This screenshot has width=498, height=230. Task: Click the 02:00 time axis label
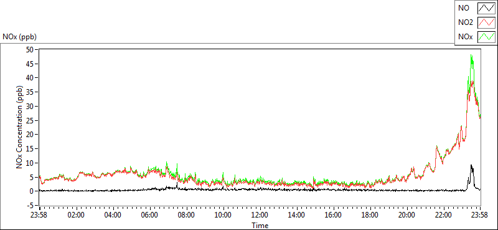(76, 215)
